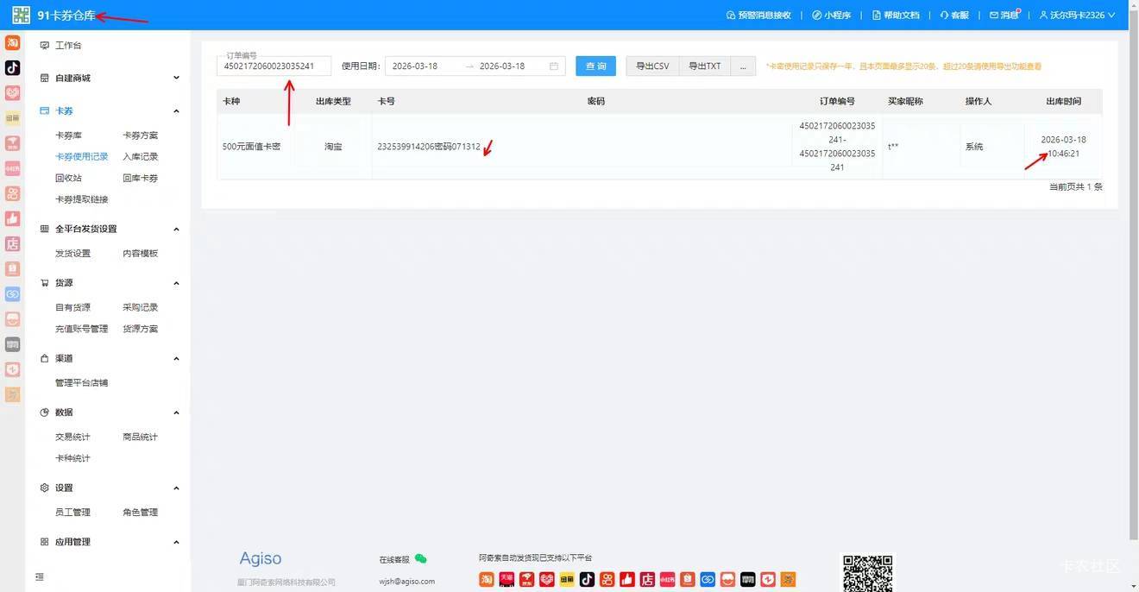The width and height of the screenshot is (1139, 592).
Task: Click the 导出CSV button
Action: [x=652, y=66]
